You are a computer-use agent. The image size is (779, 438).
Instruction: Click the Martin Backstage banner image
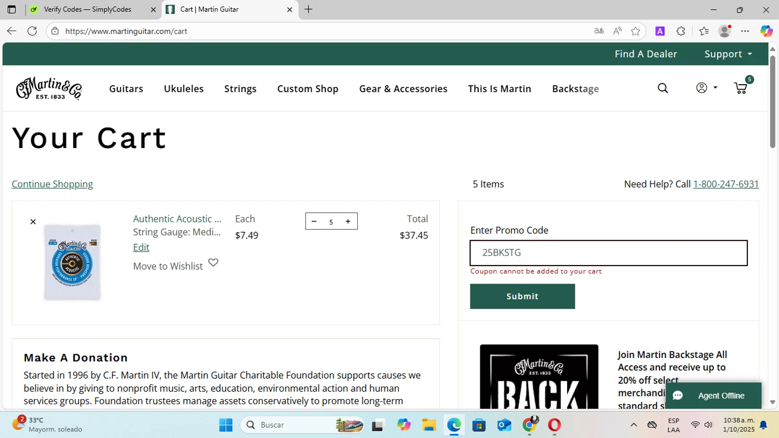539,376
